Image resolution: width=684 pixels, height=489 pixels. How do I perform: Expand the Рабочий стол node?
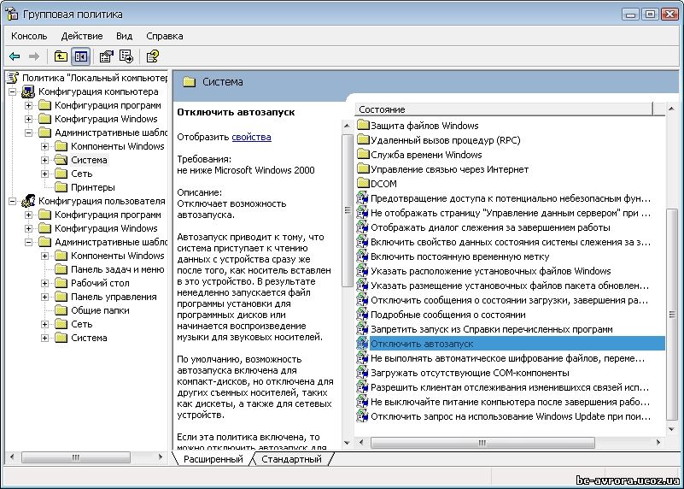(44, 283)
